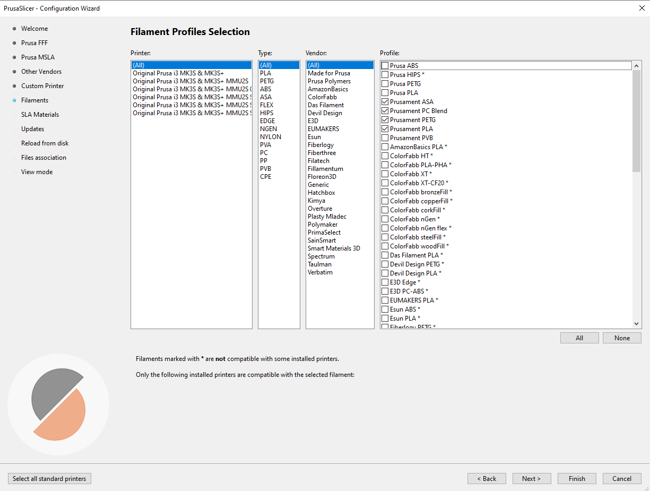650x491 pixels.
Task: Select (All) in the Vendor list
Action: coord(340,65)
